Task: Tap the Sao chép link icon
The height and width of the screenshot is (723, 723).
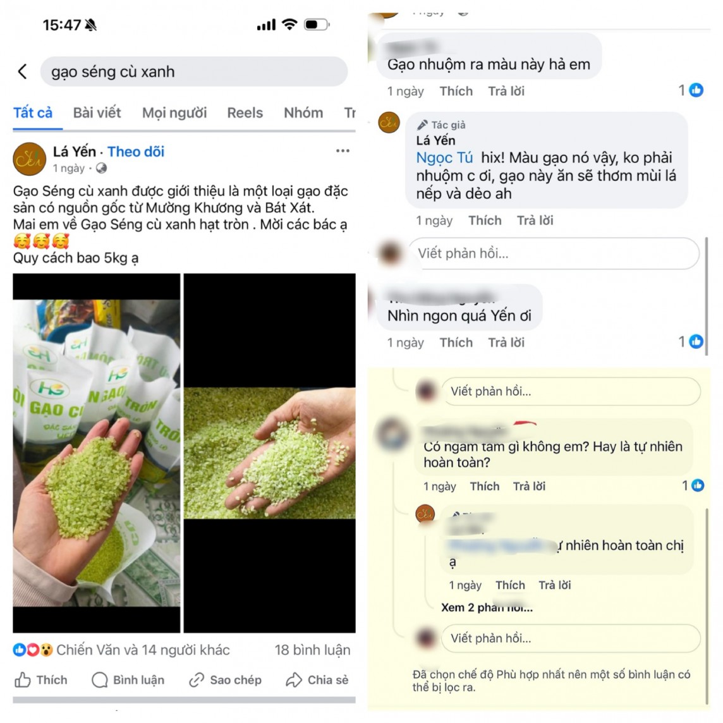Action: pyautogui.click(x=197, y=679)
